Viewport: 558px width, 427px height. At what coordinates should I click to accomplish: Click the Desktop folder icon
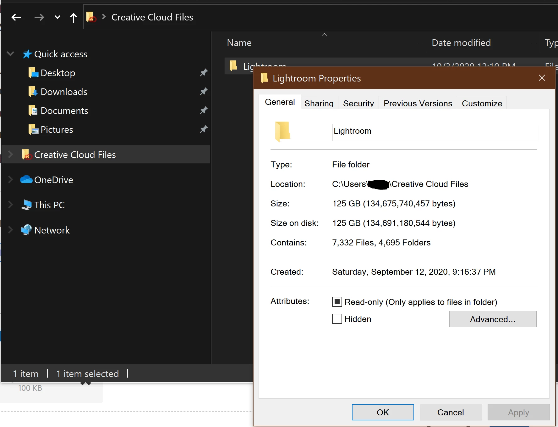33,73
